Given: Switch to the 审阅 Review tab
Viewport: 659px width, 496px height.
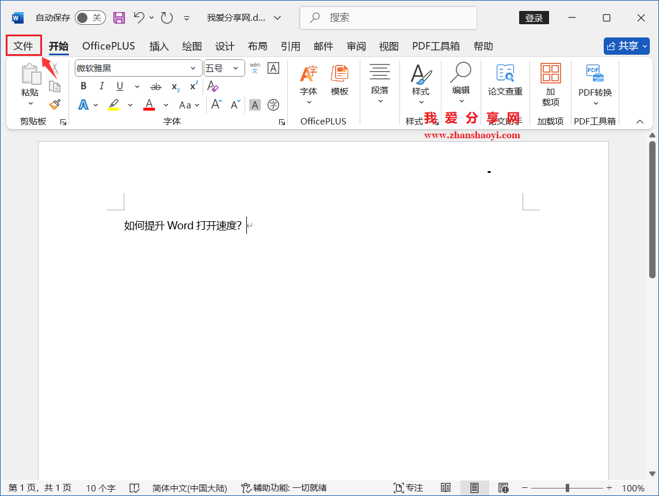Looking at the screenshot, I should click(x=356, y=46).
